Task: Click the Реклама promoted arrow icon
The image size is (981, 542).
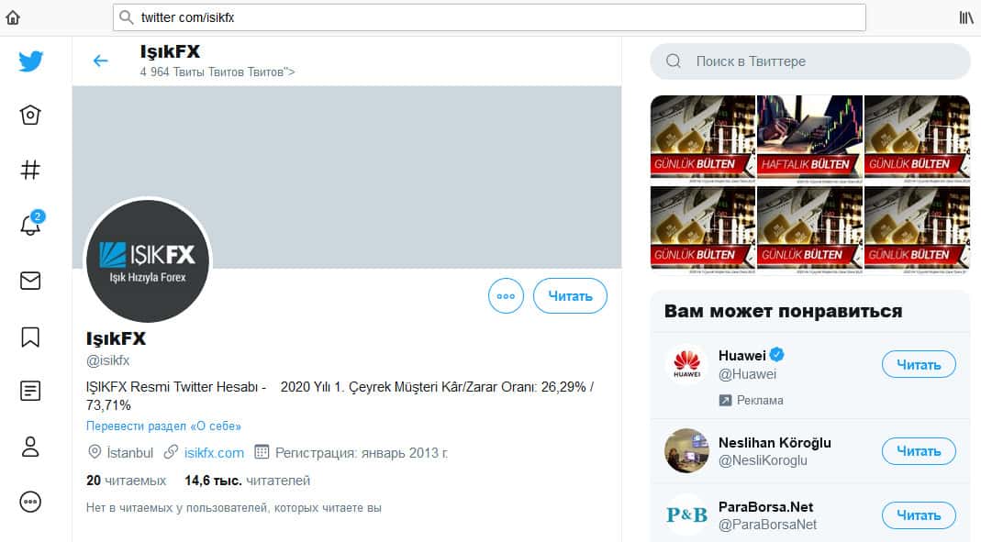Action: click(x=725, y=400)
